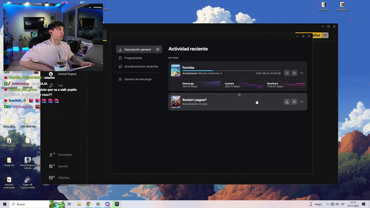Open the volume control in the system tray
The image size is (370, 208).
[337, 204]
